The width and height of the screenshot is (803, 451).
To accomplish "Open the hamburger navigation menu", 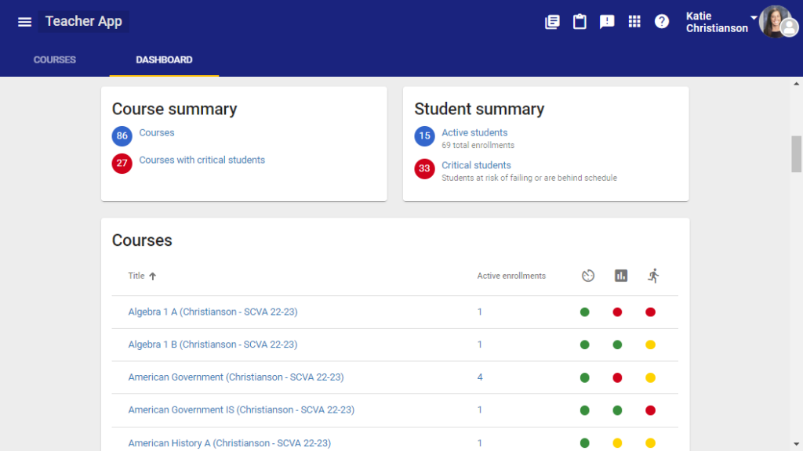I will point(24,22).
